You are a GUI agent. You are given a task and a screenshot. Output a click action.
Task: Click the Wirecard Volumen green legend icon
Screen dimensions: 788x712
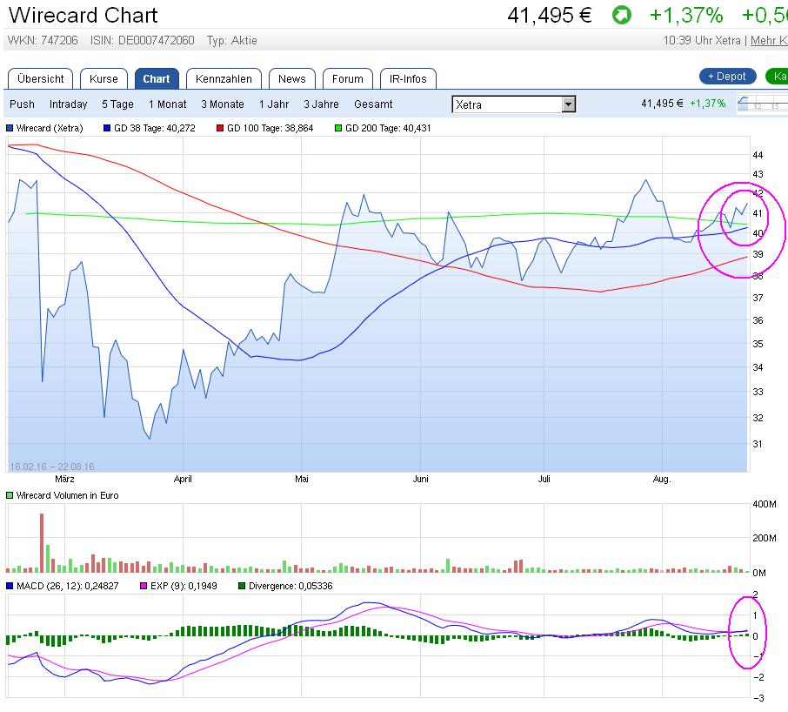pyautogui.click(x=9, y=495)
